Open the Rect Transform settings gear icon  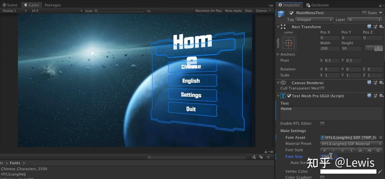381,26
